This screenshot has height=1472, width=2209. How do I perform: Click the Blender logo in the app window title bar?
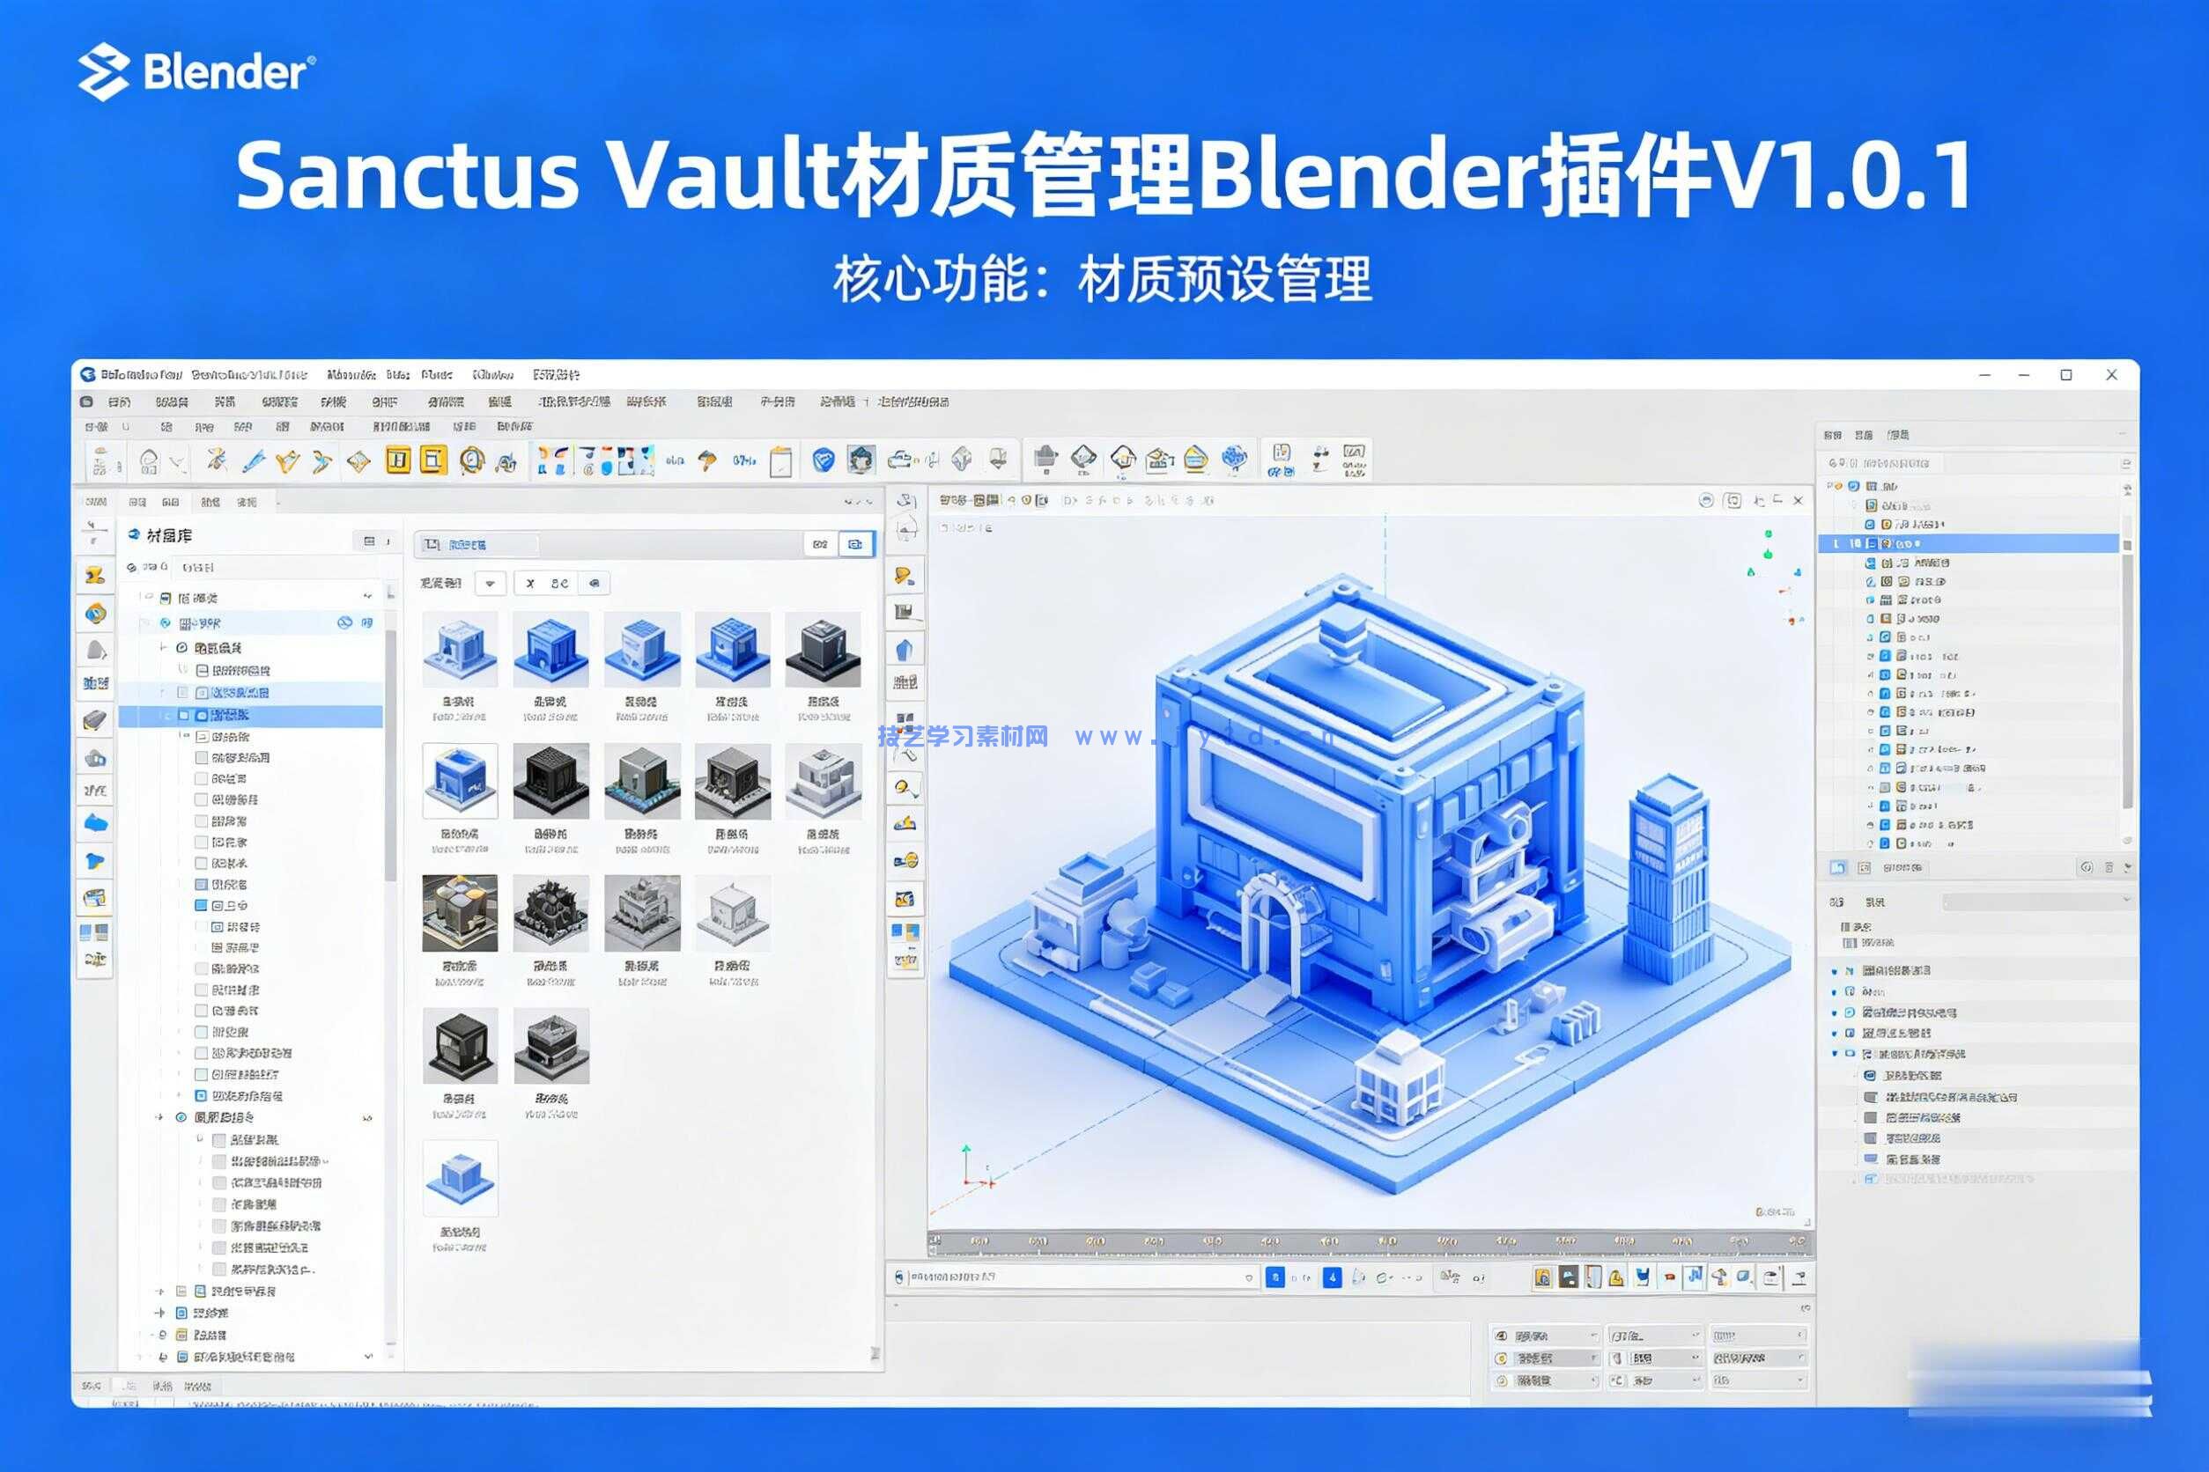point(87,374)
